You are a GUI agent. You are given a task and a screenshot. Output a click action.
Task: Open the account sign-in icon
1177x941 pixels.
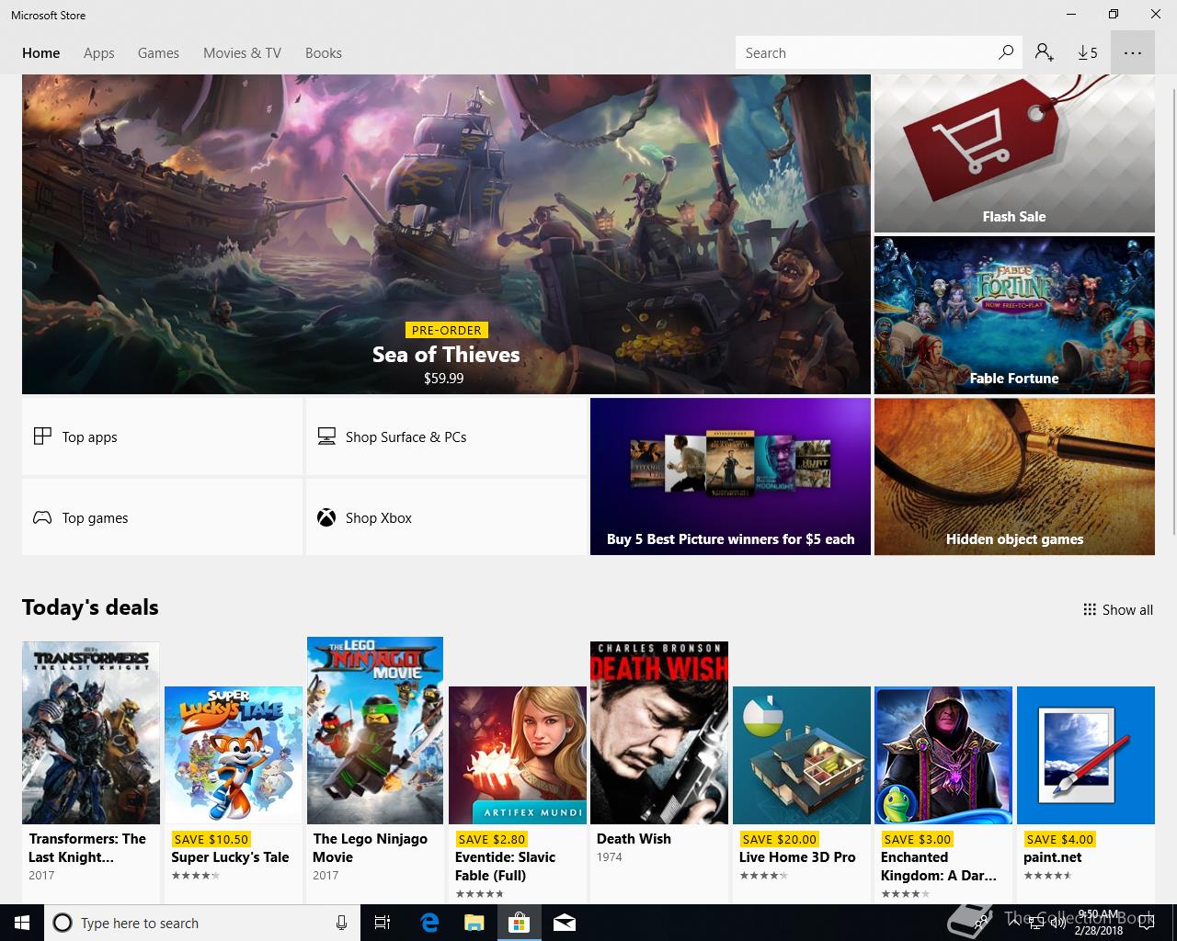[x=1045, y=52]
